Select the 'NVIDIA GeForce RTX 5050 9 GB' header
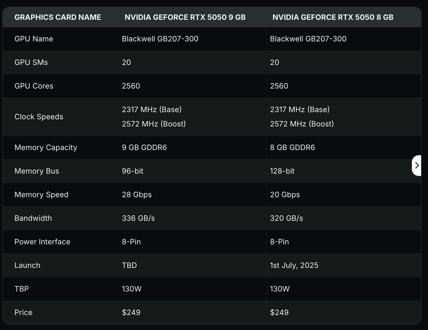The width and height of the screenshot is (428, 330). 185,17
